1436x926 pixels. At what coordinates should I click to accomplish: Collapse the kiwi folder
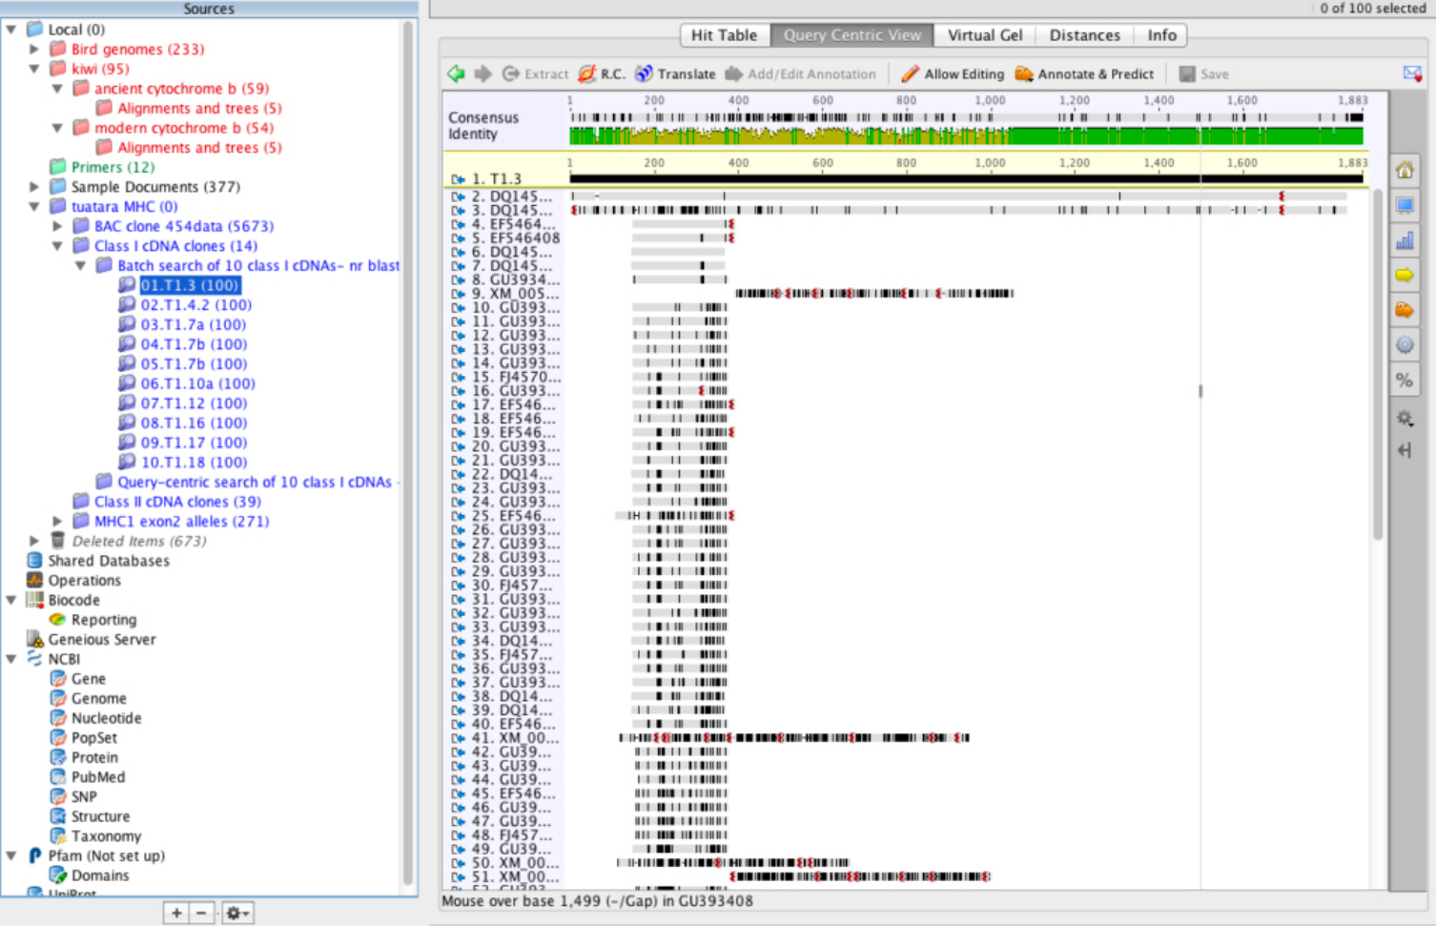coord(34,69)
